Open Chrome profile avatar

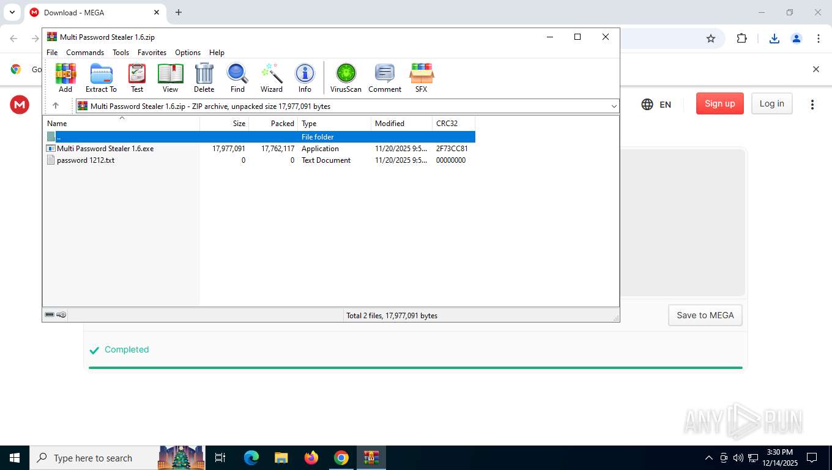[797, 39]
